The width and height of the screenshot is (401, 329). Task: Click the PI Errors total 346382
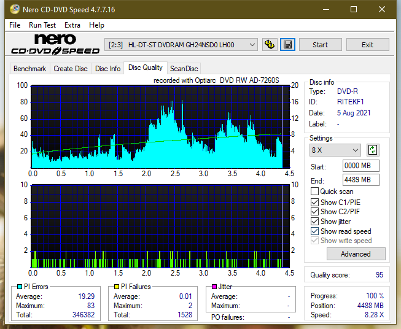pos(84,315)
